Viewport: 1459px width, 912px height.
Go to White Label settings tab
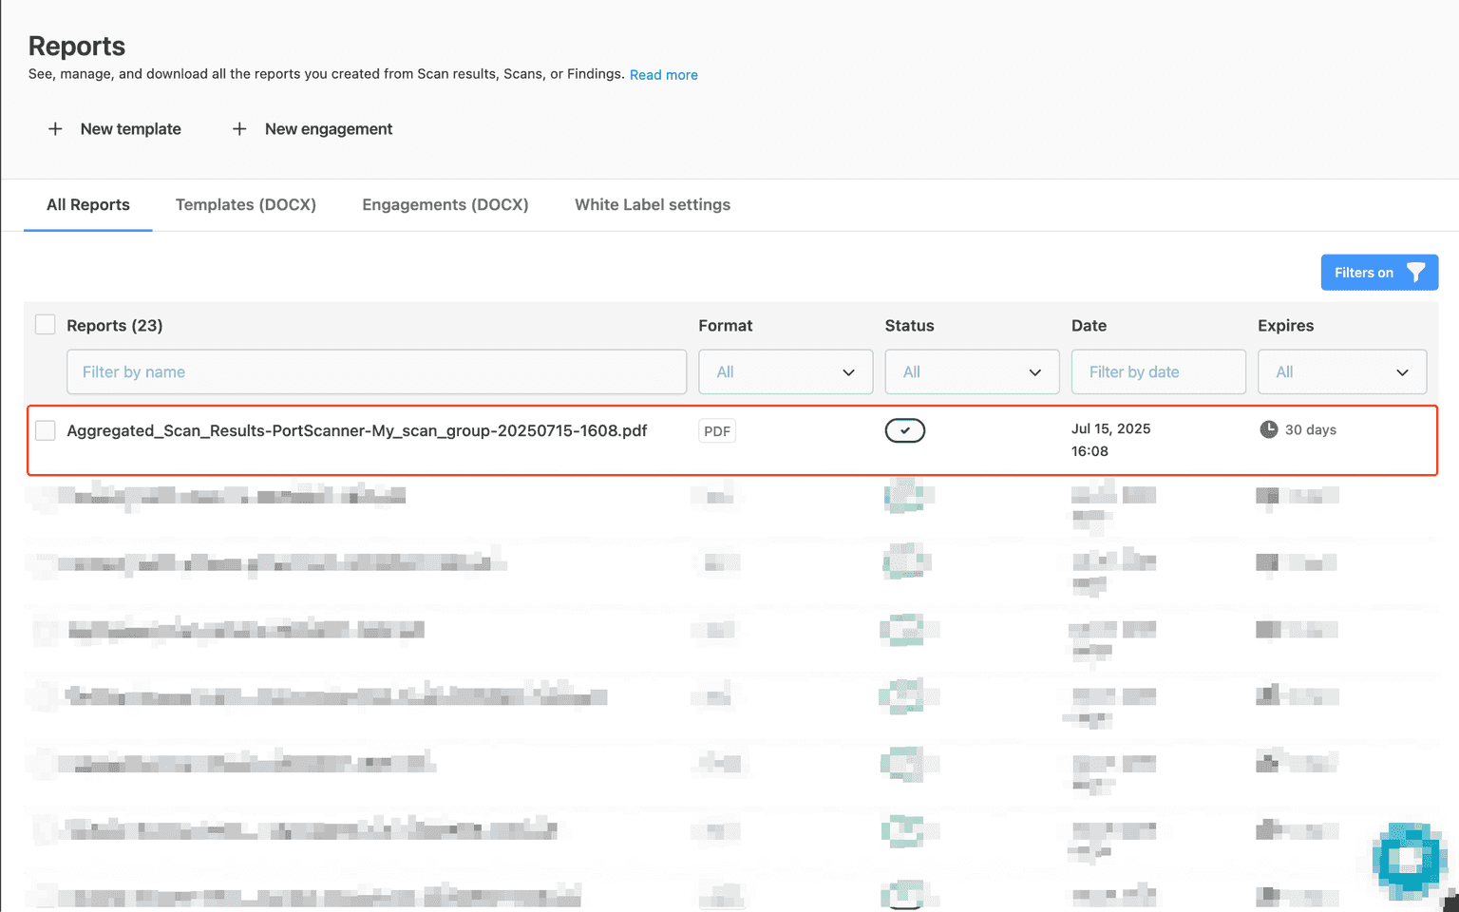(x=653, y=205)
